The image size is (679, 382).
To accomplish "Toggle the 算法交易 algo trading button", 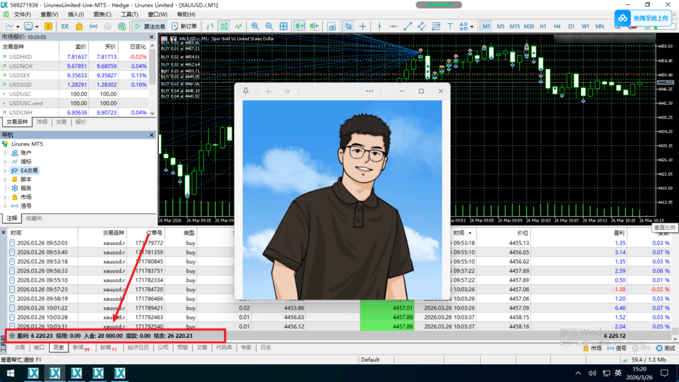I will click(150, 27).
